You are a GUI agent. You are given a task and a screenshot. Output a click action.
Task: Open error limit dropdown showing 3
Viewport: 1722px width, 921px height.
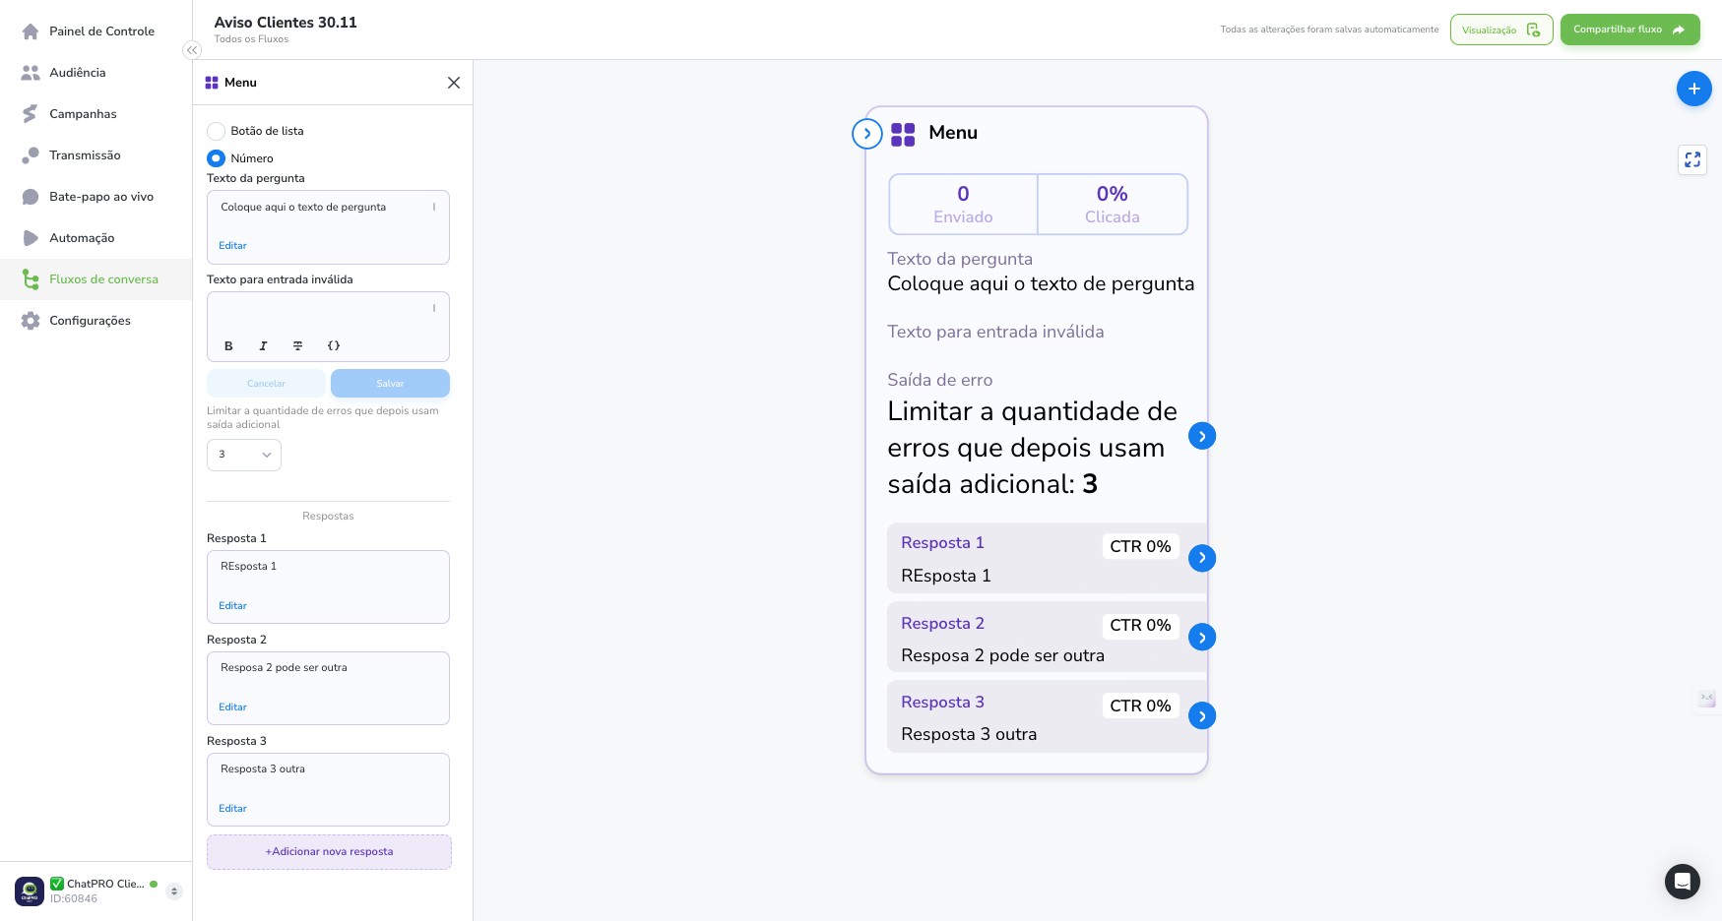[x=244, y=455]
